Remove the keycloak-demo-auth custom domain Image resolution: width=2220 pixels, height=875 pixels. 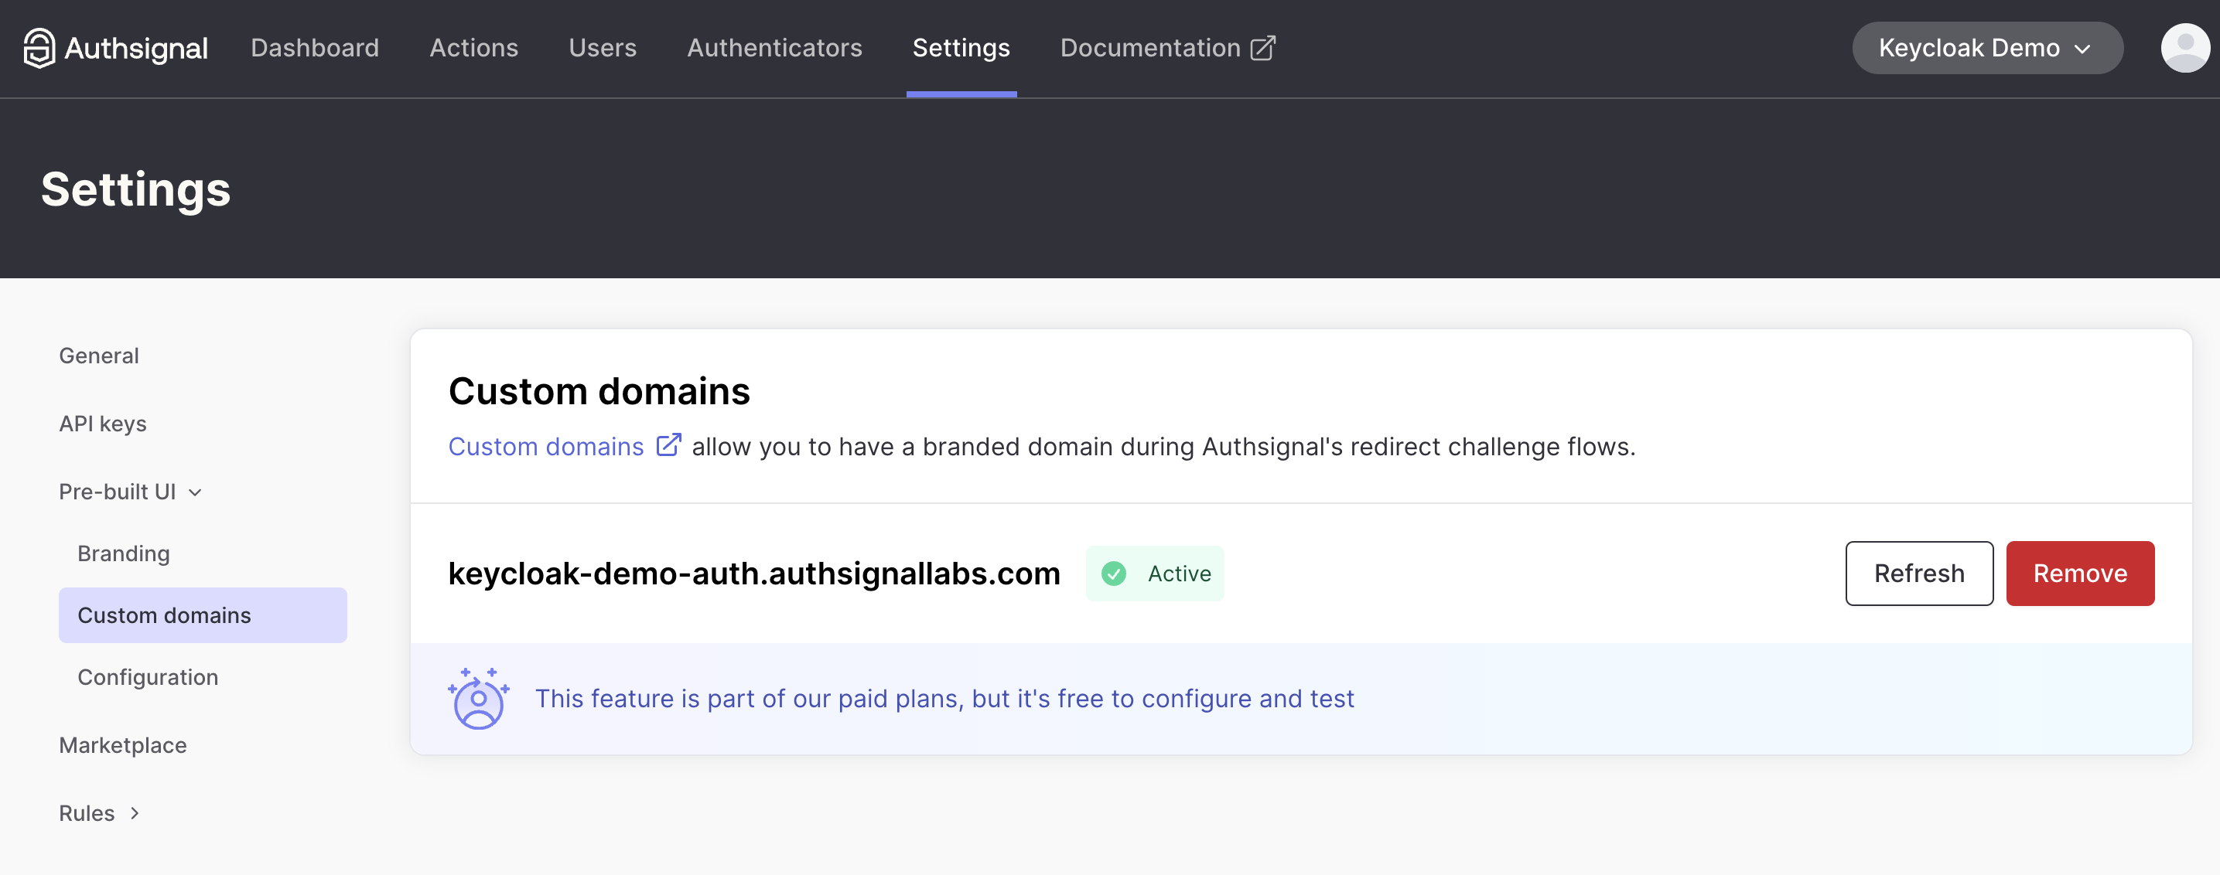click(2079, 574)
